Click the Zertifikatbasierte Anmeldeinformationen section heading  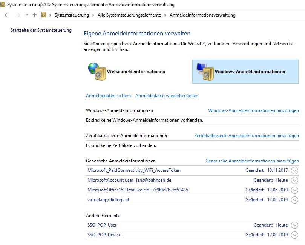(126, 136)
